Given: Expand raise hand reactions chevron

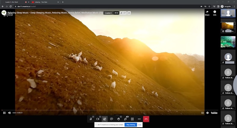Looking at the screenshot, I should pyautogui.click(x=121, y=116).
